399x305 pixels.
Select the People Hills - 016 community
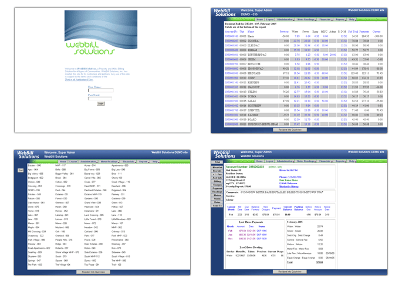pyautogui.click(x=64, y=240)
